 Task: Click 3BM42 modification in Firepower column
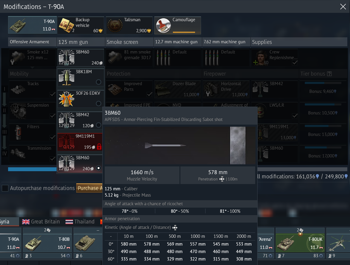(274, 89)
